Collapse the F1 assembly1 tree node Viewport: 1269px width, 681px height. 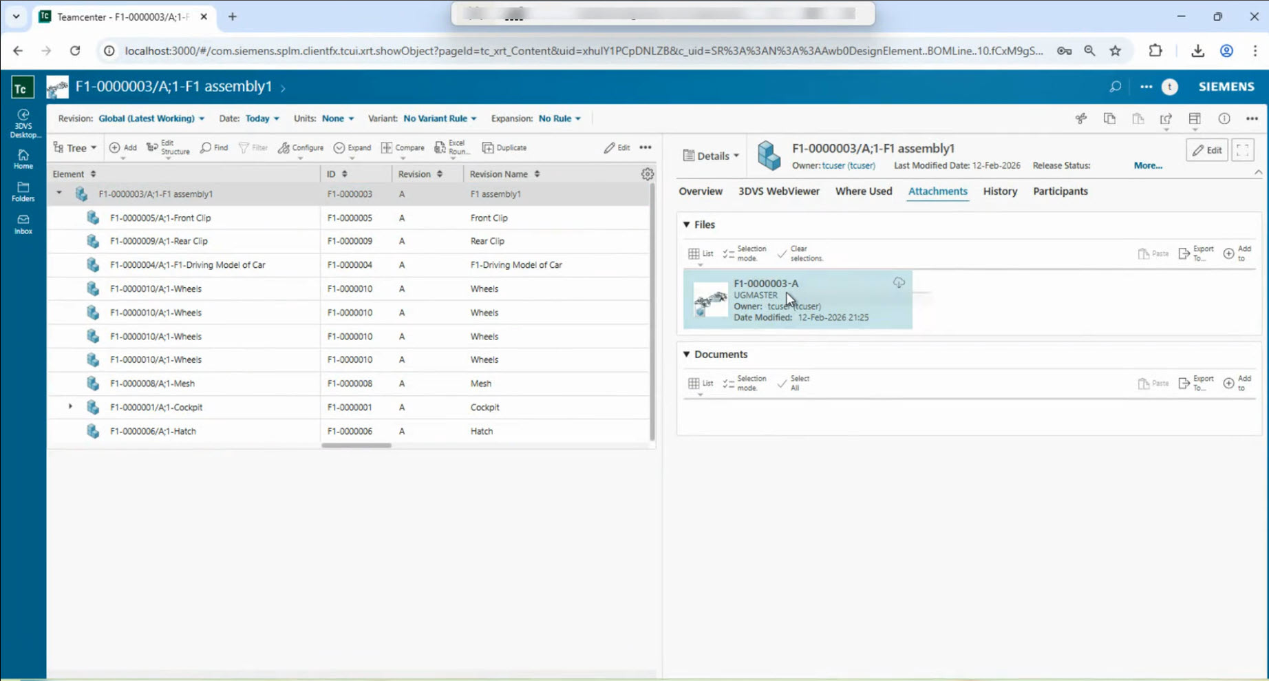click(x=58, y=193)
